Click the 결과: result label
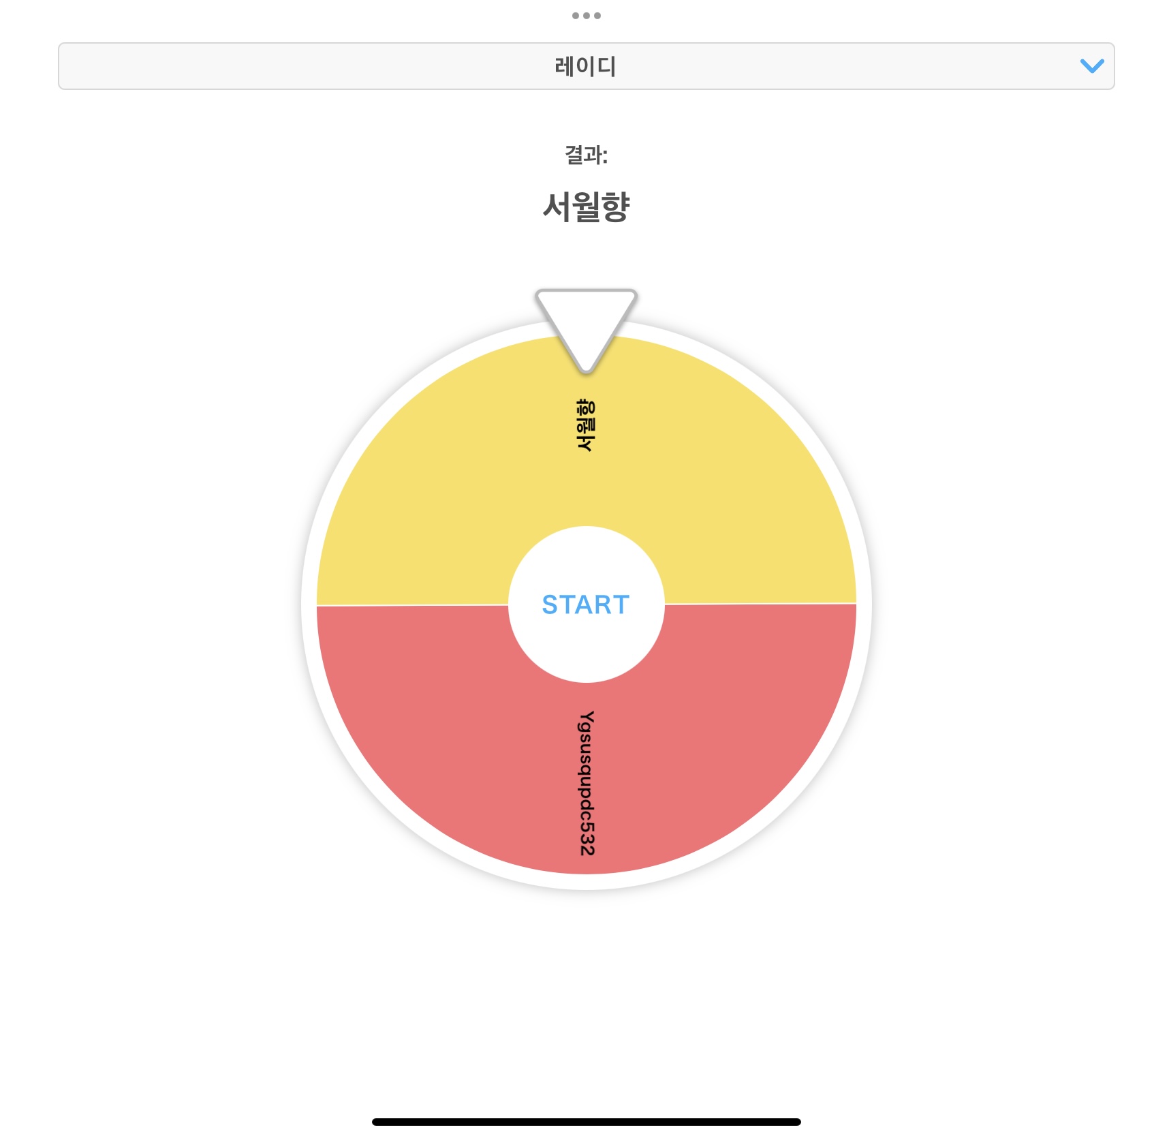The image size is (1169, 1136). pyautogui.click(x=586, y=155)
